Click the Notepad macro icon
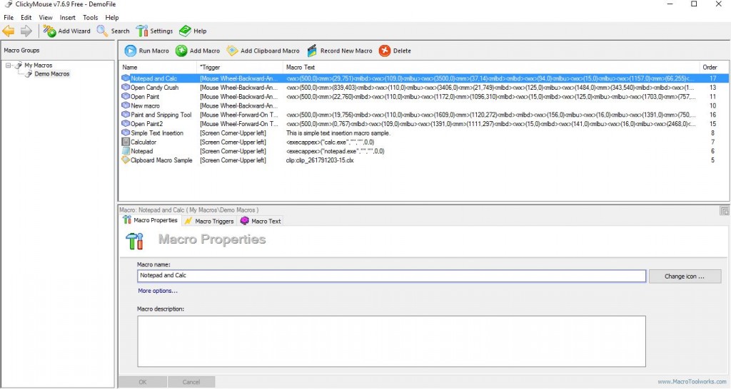The height and width of the screenshot is (389, 731). [x=126, y=151]
